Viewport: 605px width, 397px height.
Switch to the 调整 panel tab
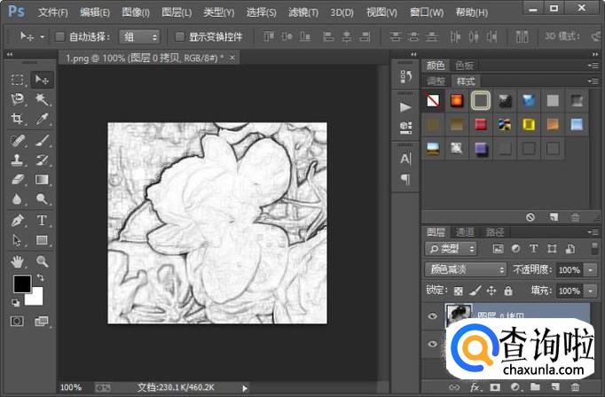tap(436, 81)
